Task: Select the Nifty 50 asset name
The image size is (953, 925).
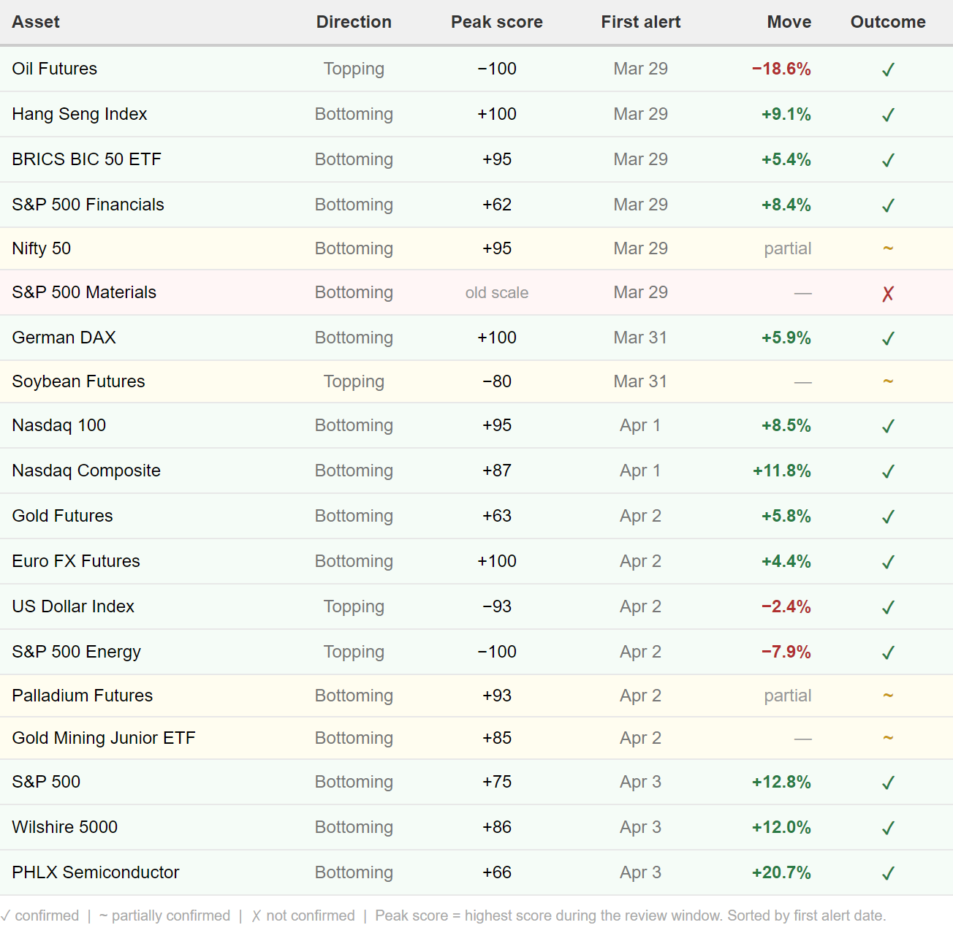Action: tap(42, 248)
